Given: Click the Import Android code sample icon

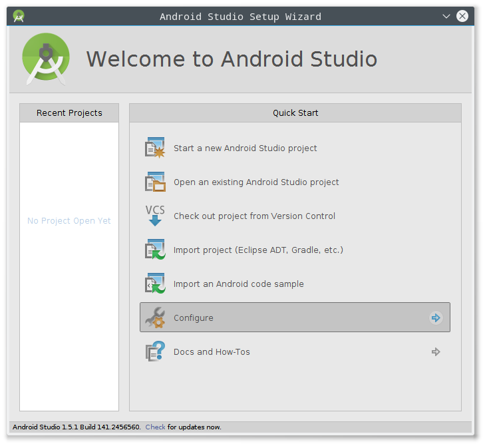Looking at the screenshot, I should tap(155, 283).
